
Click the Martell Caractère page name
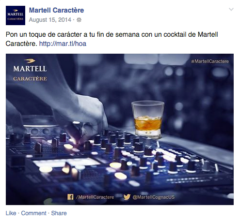click(x=56, y=10)
